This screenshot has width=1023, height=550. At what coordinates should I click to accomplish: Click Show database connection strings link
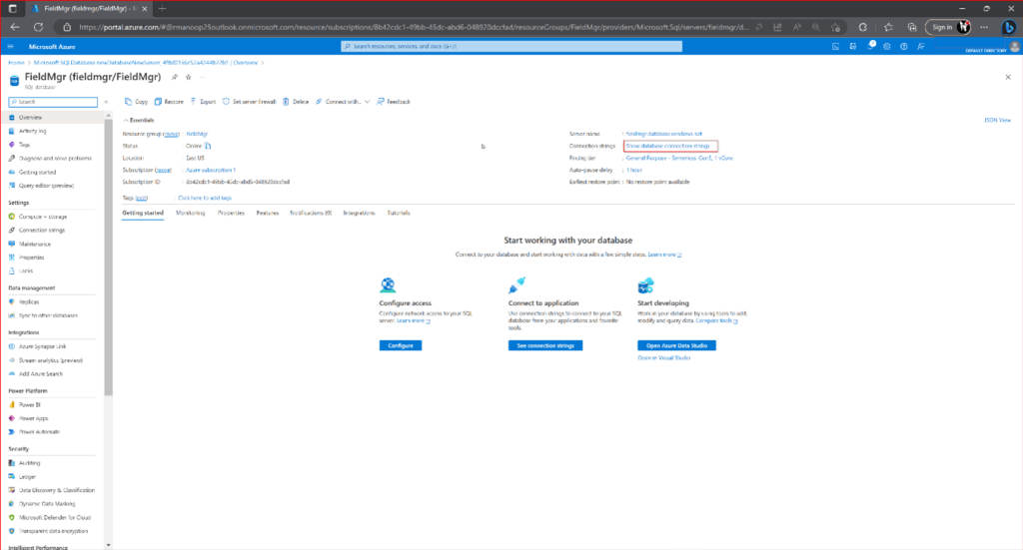pos(668,146)
